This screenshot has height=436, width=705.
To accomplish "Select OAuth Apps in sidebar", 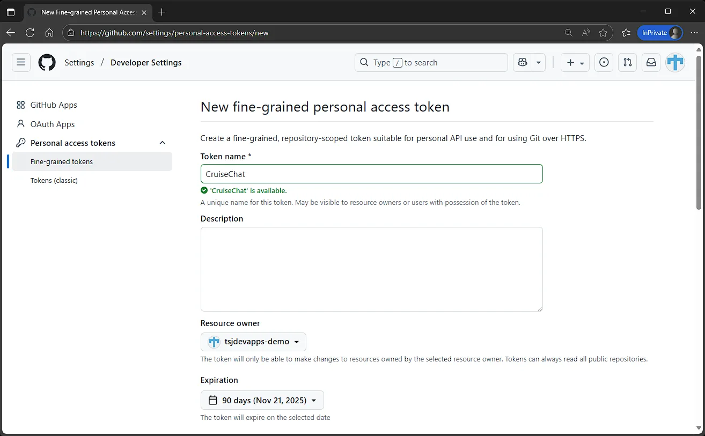I will [x=53, y=124].
